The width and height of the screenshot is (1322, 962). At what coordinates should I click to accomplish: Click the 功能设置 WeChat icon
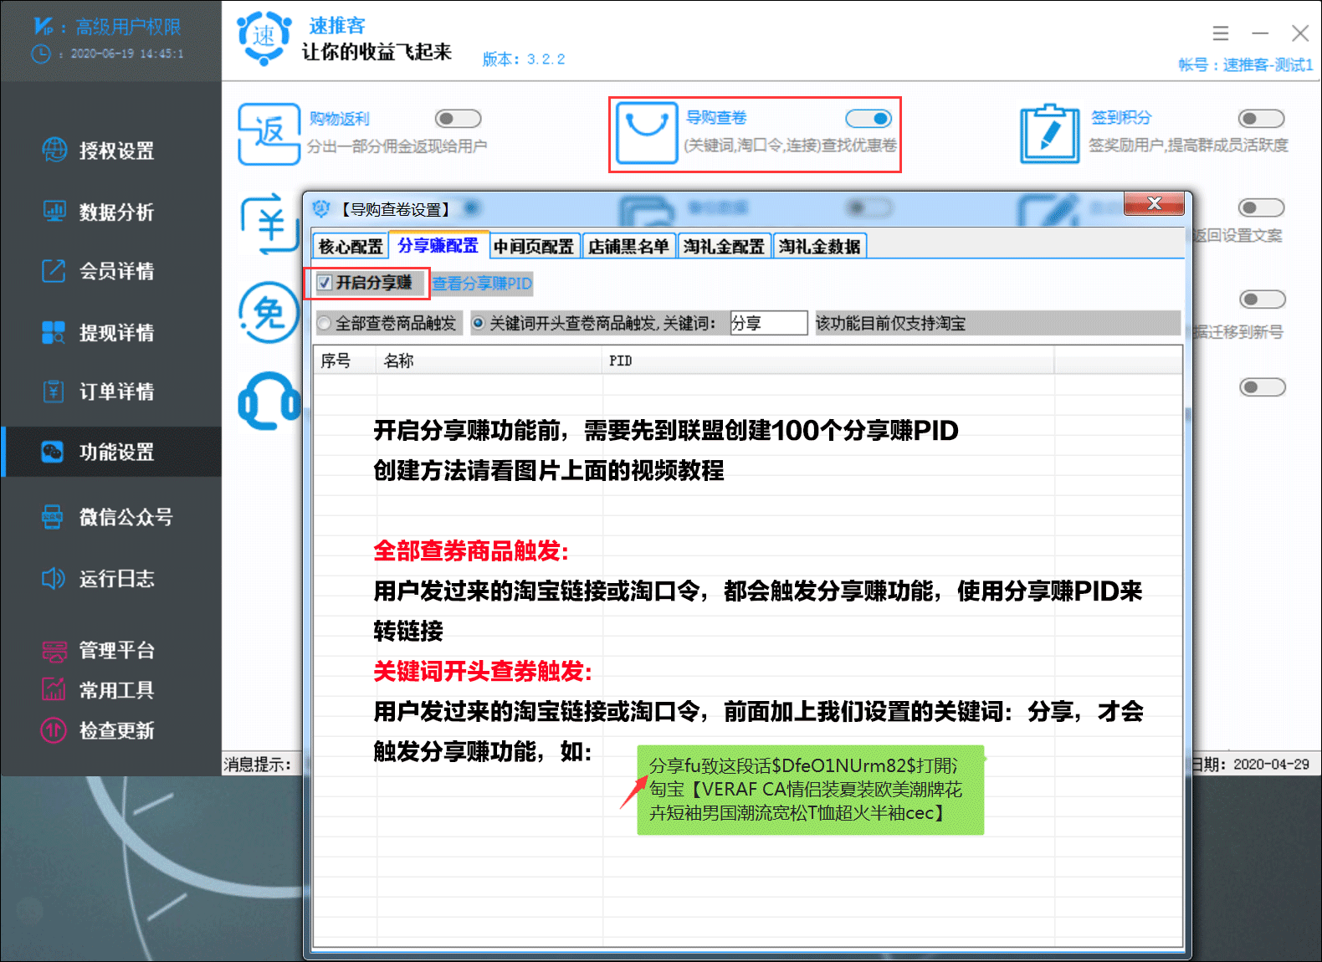point(53,452)
